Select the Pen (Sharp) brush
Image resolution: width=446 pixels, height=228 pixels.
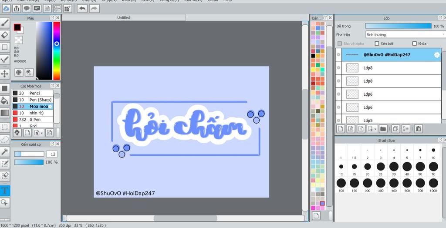pos(32,100)
